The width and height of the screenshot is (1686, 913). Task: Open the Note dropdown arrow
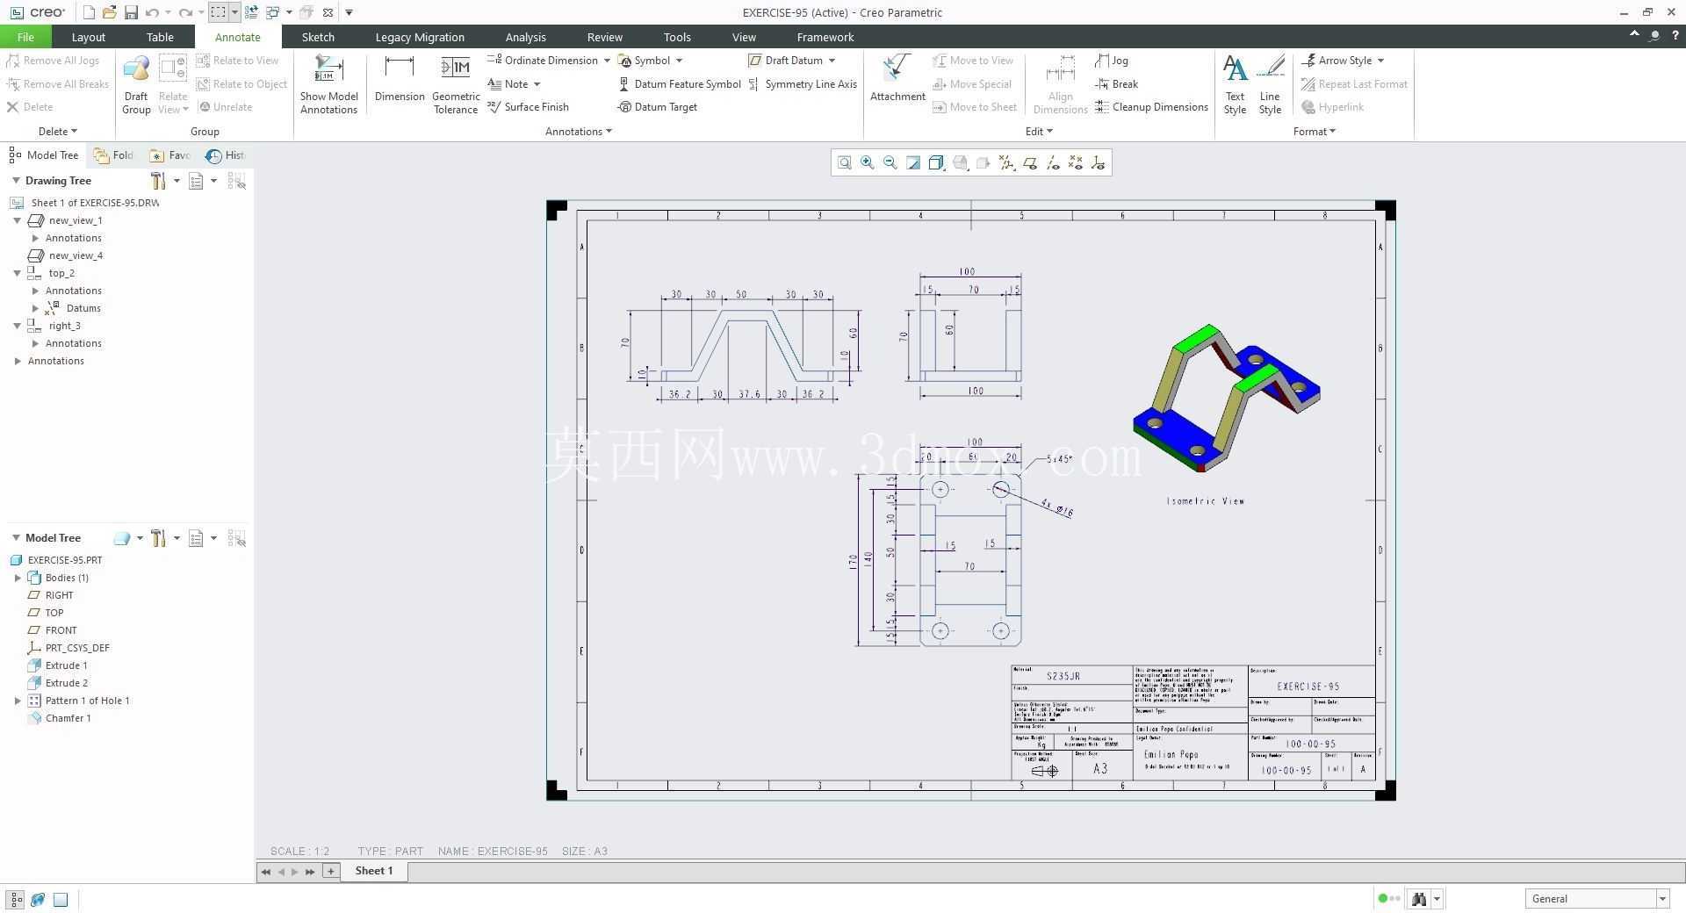[x=537, y=84]
